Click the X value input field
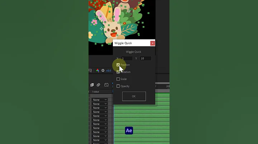Screen dimensions: 258x144 tap(127, 58)
